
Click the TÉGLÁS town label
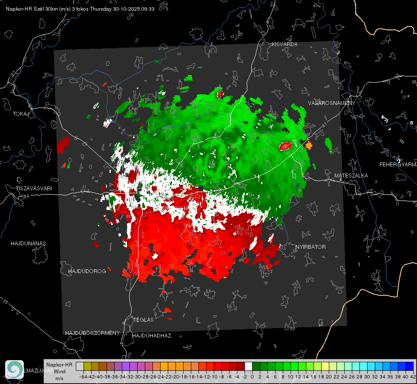tap(144, 320)
